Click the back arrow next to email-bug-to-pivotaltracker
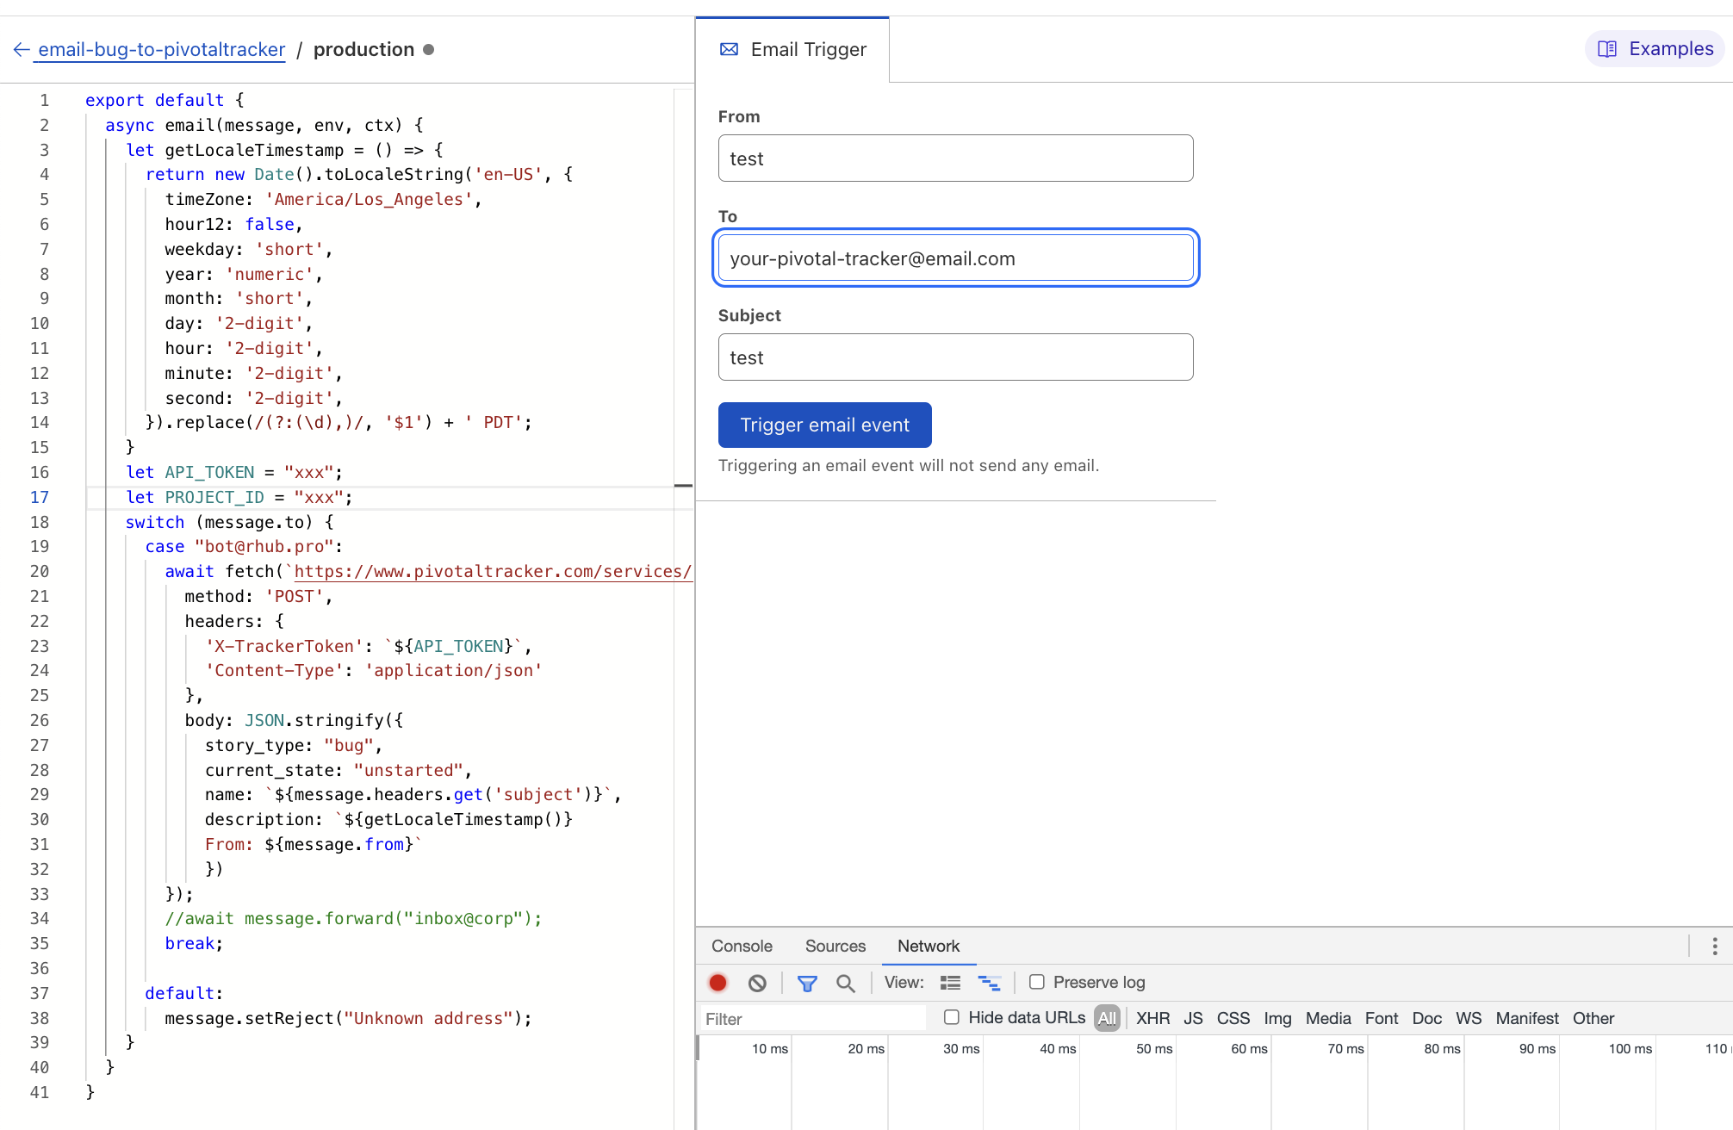Image resolution: width=1733 pixels, height=1130 pixels. click(x=21, y=50)
